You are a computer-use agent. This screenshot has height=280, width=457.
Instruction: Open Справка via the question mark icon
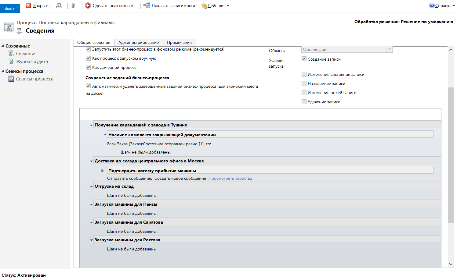click(x=432, y=5)
